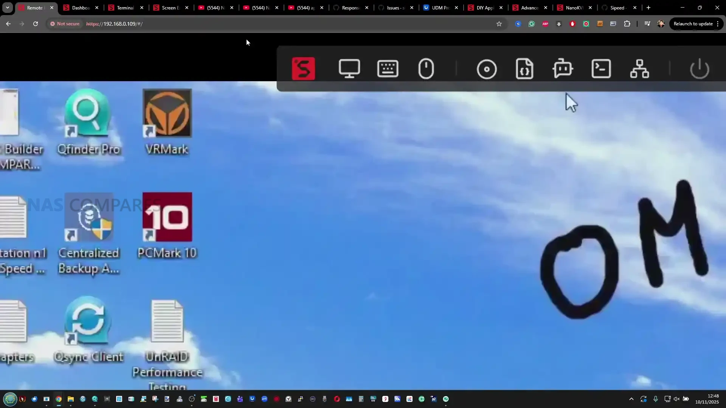Click the Not secure site info button
Image resolution: width=726 pixels, height=408 pixels.
point(65,24)
